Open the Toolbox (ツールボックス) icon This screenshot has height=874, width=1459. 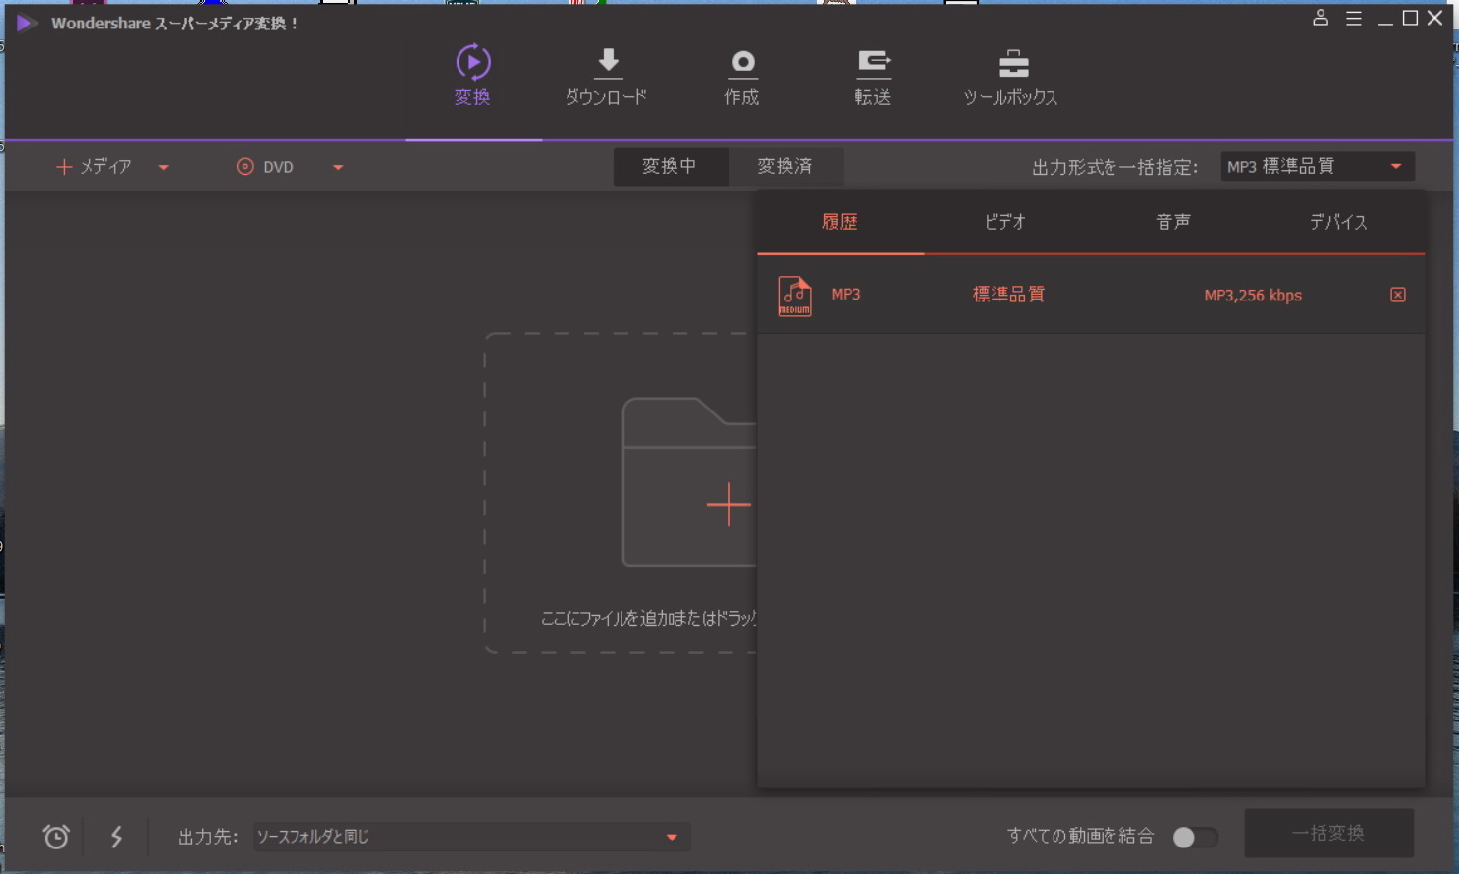coord(1012,65)
